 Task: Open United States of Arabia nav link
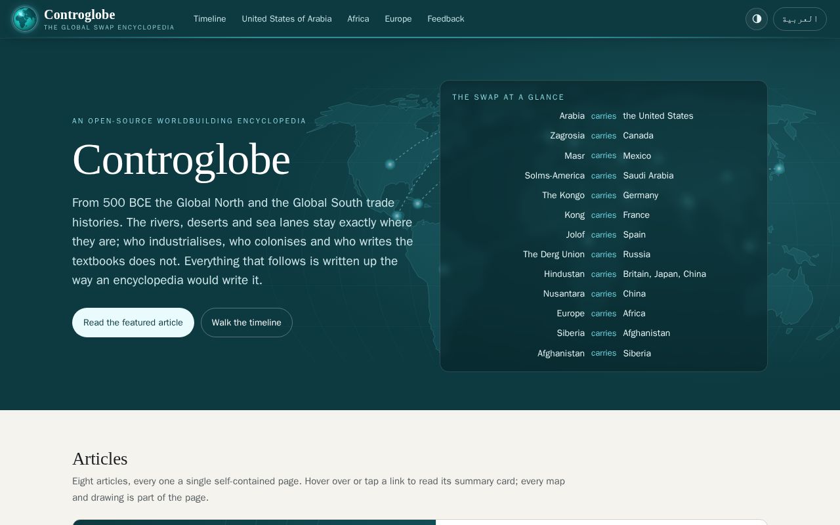coord(287,19)
